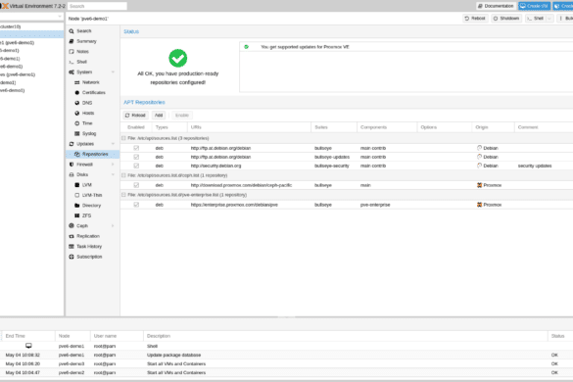This screenshot has height=382, width=573.
Task: Open the Summary section icon
Action: (72, 41)
